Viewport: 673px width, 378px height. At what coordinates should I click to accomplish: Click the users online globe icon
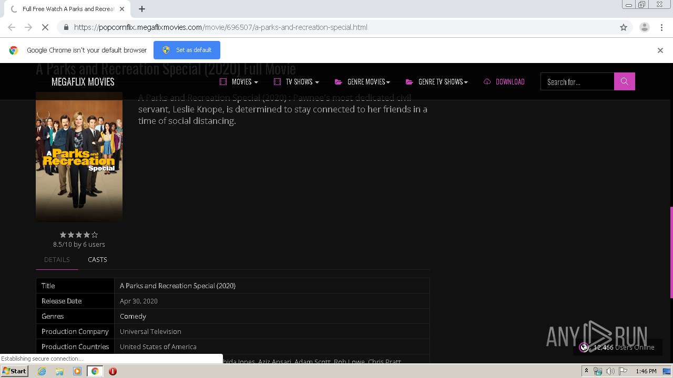pyautogui.click(x=584, y=347)
